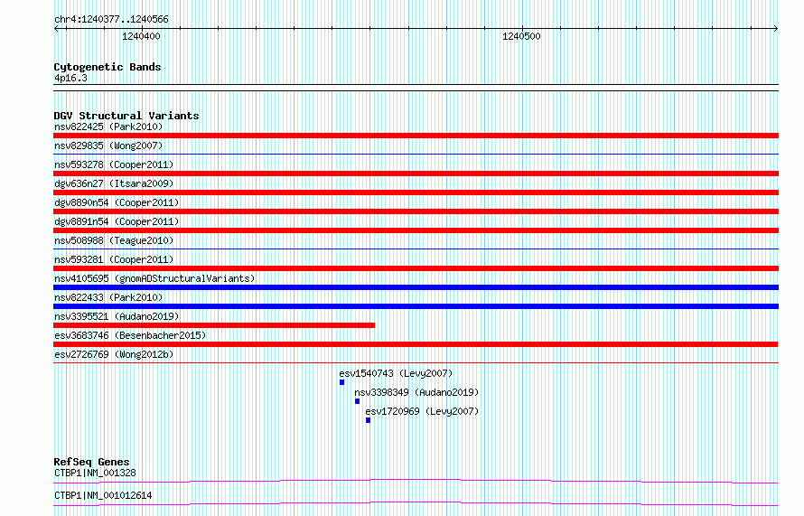804x516 pixels.
Task: Click nsv593281 (Cooper2011) variant label
Action: 114,259
